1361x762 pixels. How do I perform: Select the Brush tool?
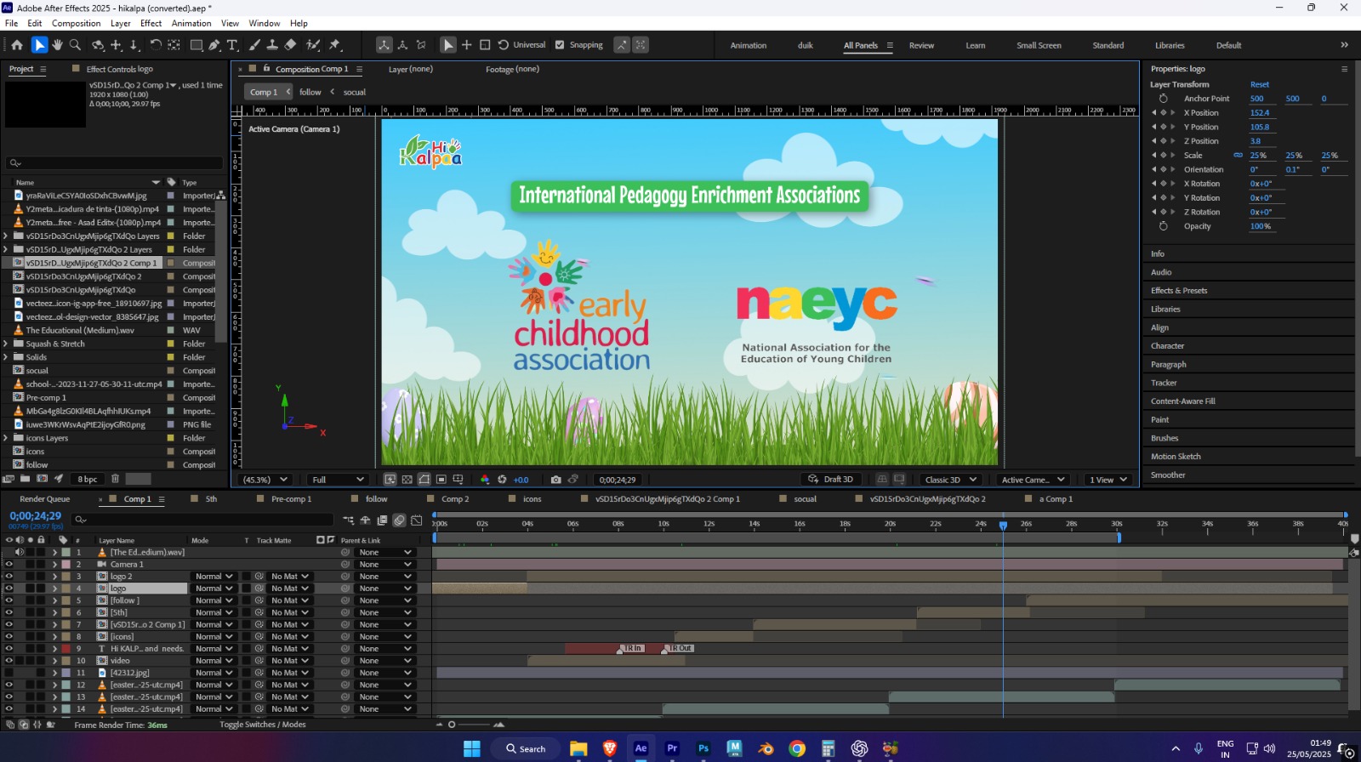tap(254, 45)
